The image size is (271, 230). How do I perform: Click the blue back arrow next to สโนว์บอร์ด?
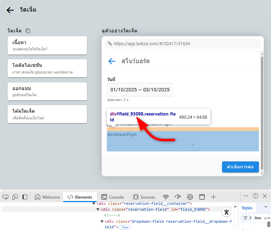(x=112, y=61)
